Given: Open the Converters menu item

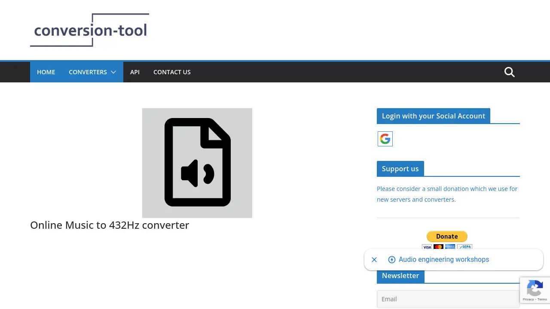Looking at the screenshot, I should (x=88, y=72).
